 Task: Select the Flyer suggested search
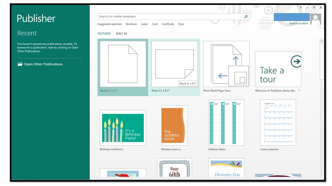[x=181, y=24]
